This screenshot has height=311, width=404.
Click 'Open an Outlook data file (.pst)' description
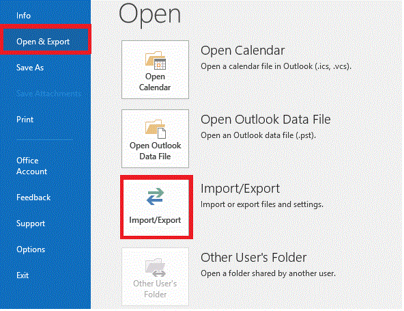tap(258, 135)
